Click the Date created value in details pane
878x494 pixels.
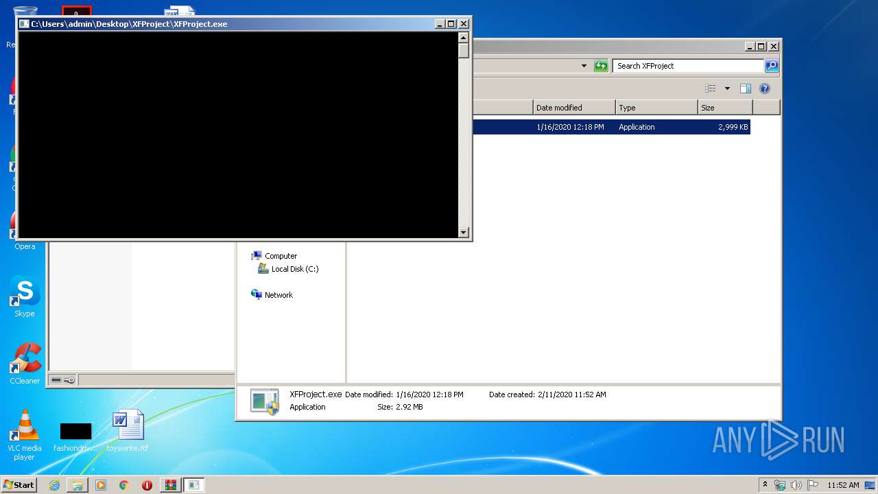[x=571, y=395]
